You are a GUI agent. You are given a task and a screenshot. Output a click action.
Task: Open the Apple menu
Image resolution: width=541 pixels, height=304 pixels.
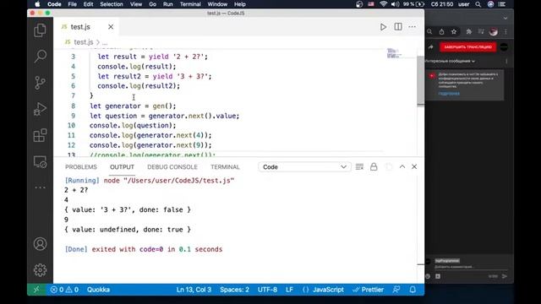(37, 4)
